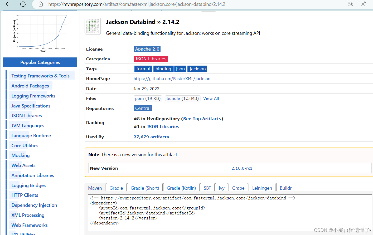This screenshot has height=235, width=373.
Task: Open JSON Libraries ranking link
Action: [163, 127]
